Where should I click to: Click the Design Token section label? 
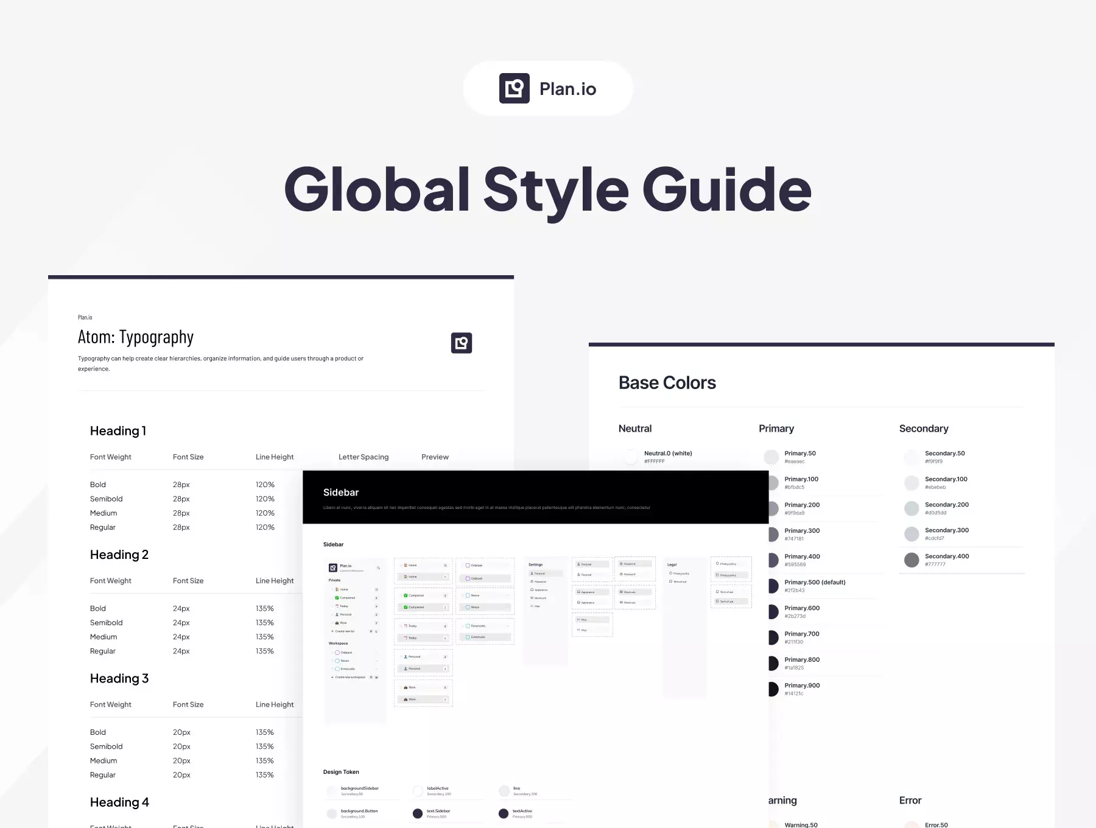click(341, 772)
